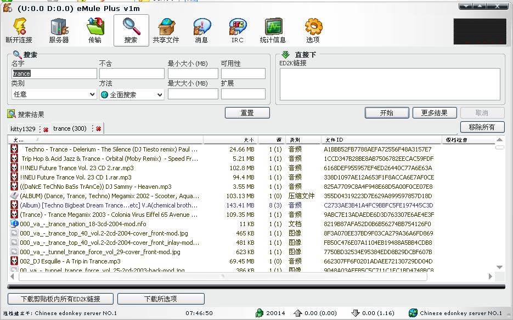This screenshot has width=513, height=320.
Task: Click the 开始 start search button
Action: tap(387, 113)
